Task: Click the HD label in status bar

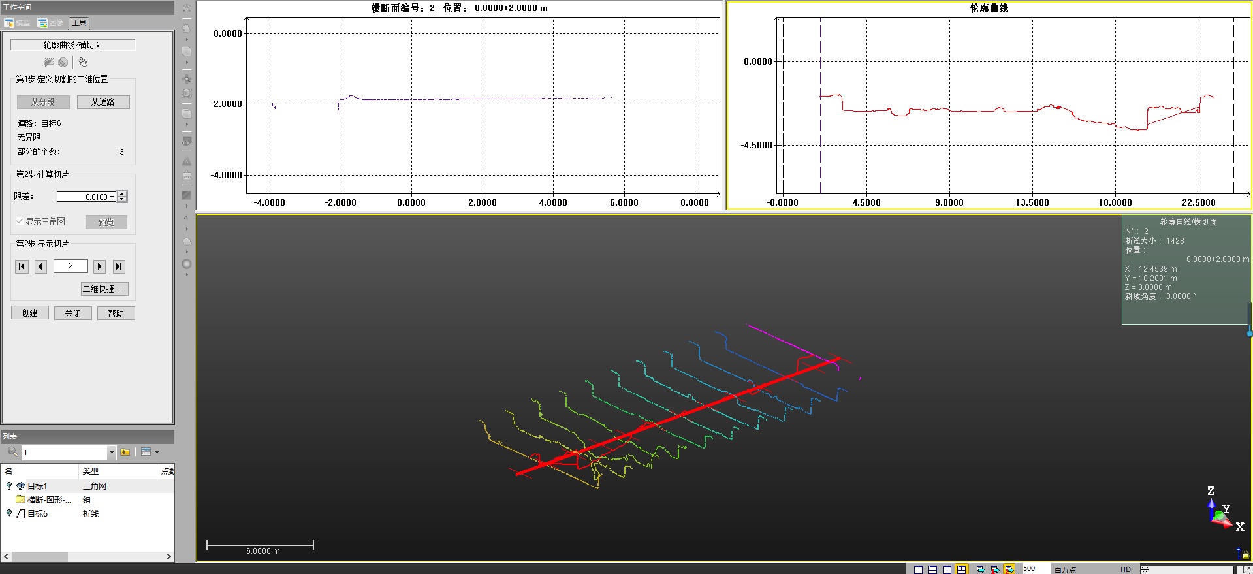Action: [1126, 569]
